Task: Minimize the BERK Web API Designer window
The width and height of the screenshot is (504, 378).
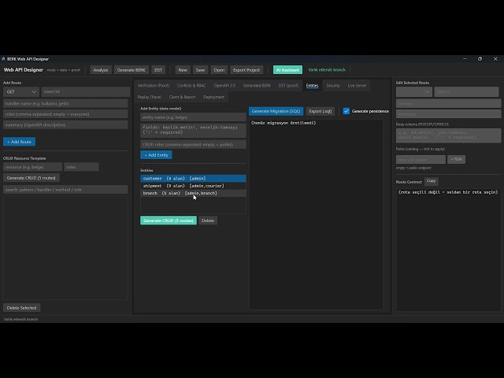Action: (465, 59)
